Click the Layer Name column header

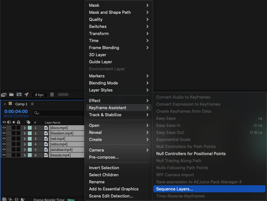pos(53,122)
